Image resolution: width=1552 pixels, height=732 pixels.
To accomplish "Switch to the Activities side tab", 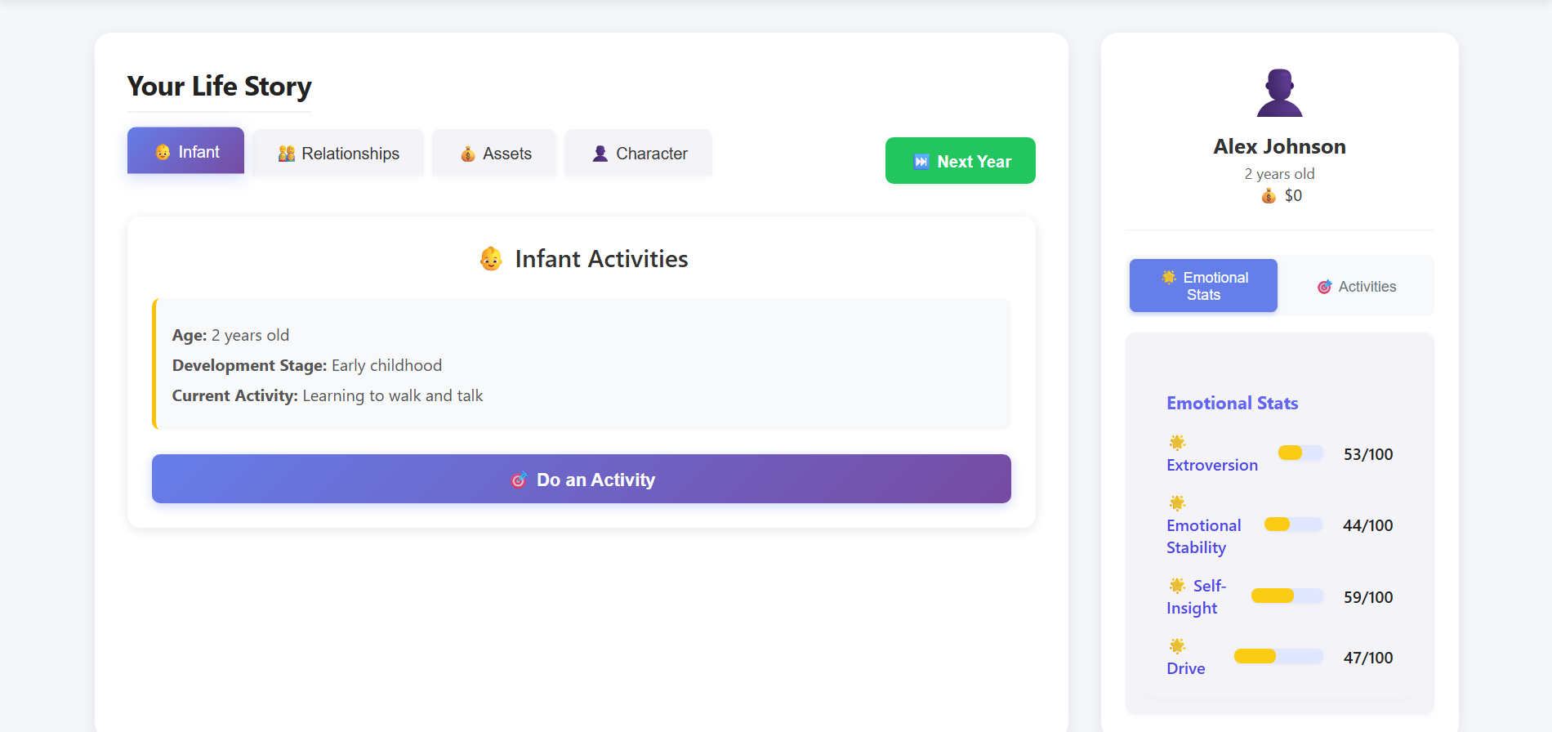I will pos(1356,287).
